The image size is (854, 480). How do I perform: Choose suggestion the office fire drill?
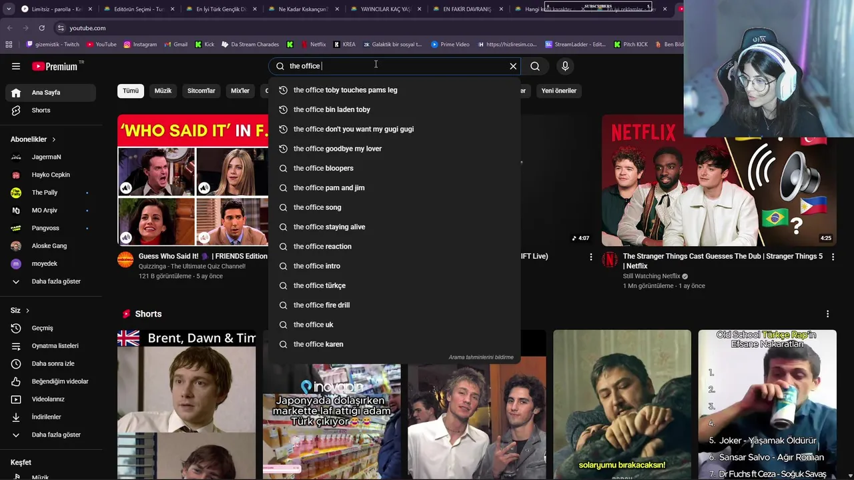pos(394,305)
